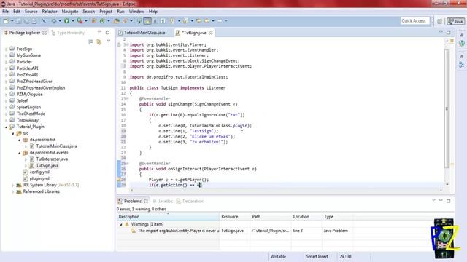The height and width of the screenshot is (262, 467).
Task: Collapse the Warnings (1 item) group
Action: coord(121,225)
